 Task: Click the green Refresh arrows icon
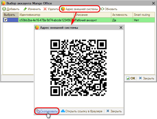pos(102,9)
